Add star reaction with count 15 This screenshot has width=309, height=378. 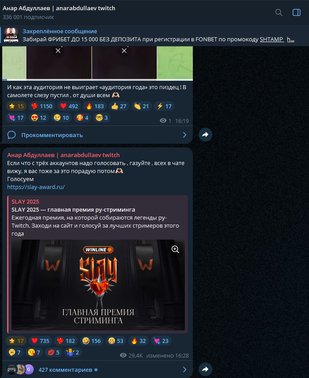(16, 106)
